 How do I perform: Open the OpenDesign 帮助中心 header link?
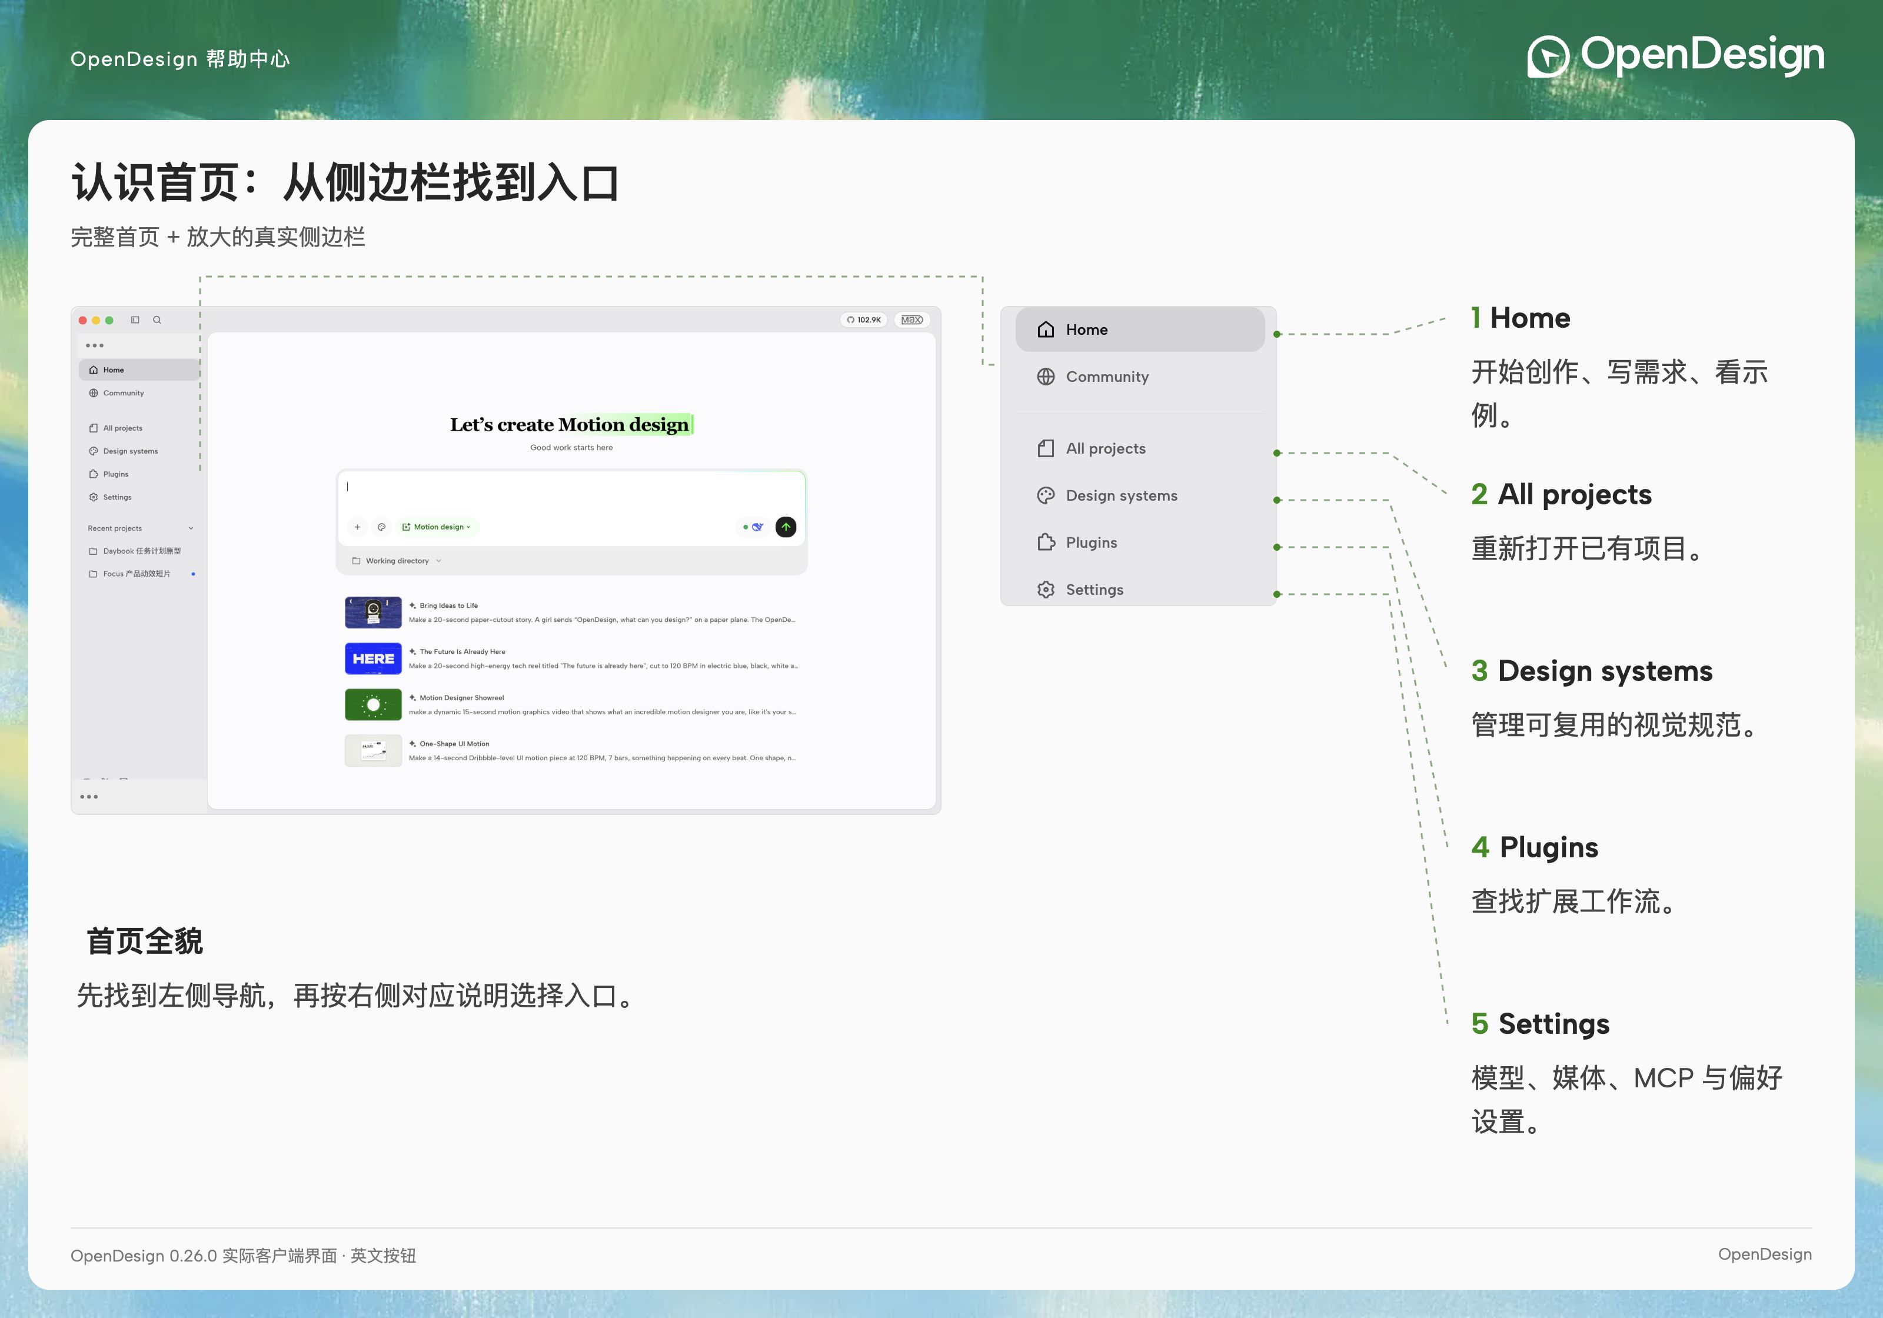tap(179, 59)
